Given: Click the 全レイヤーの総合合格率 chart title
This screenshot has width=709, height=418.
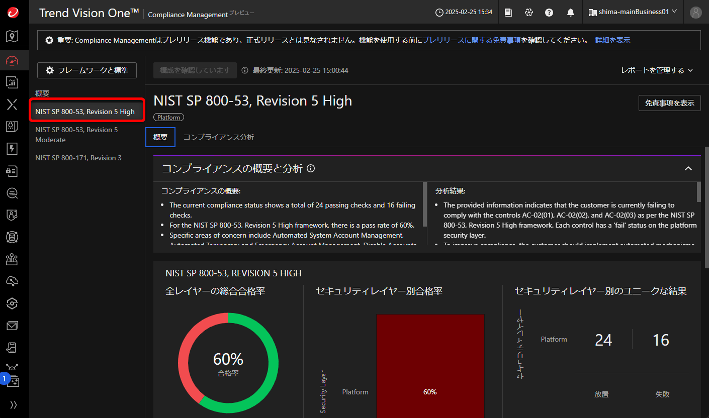Looking at the screenshot, I should pos(215,291).
